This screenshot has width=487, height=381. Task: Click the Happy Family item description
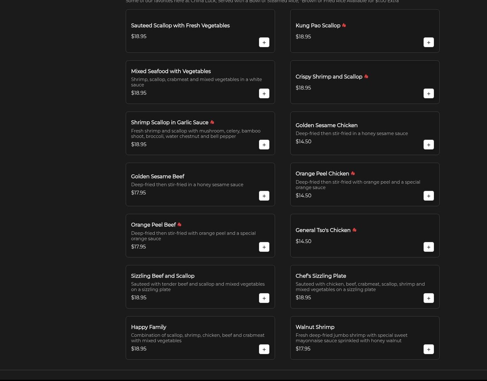tap(197, 338)
